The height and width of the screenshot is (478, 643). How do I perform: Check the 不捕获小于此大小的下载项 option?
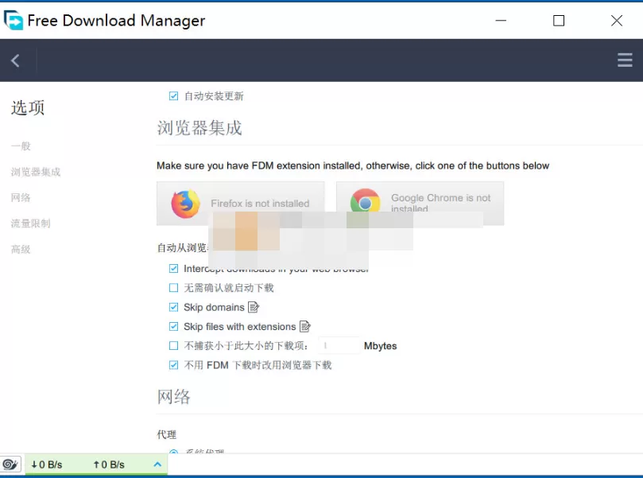173,345
